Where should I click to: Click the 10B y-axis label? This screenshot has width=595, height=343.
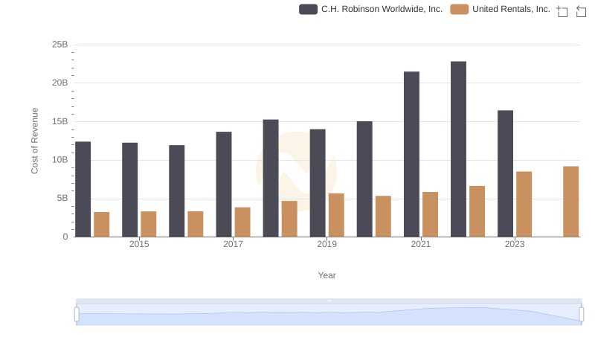click(x=60, y=160)
